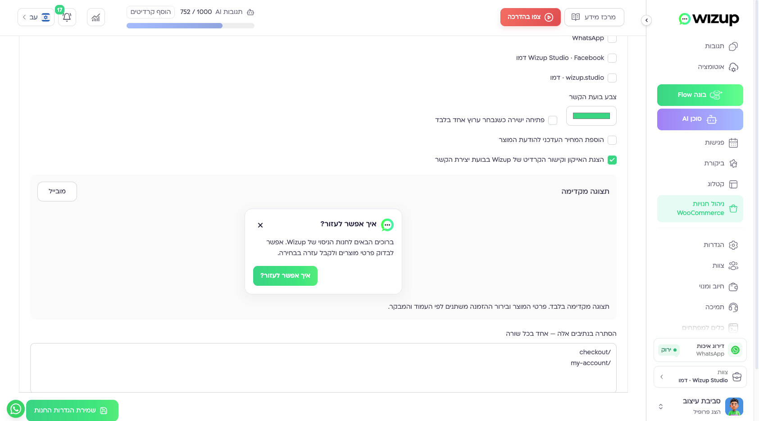Expand the Wizup Studio team switcher

[x=700, y=377]
